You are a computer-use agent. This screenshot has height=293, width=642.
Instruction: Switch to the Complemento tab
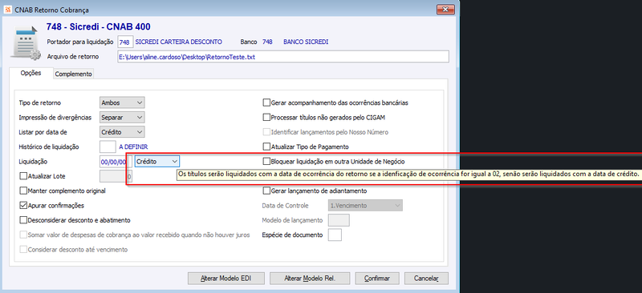pos(73,74)
